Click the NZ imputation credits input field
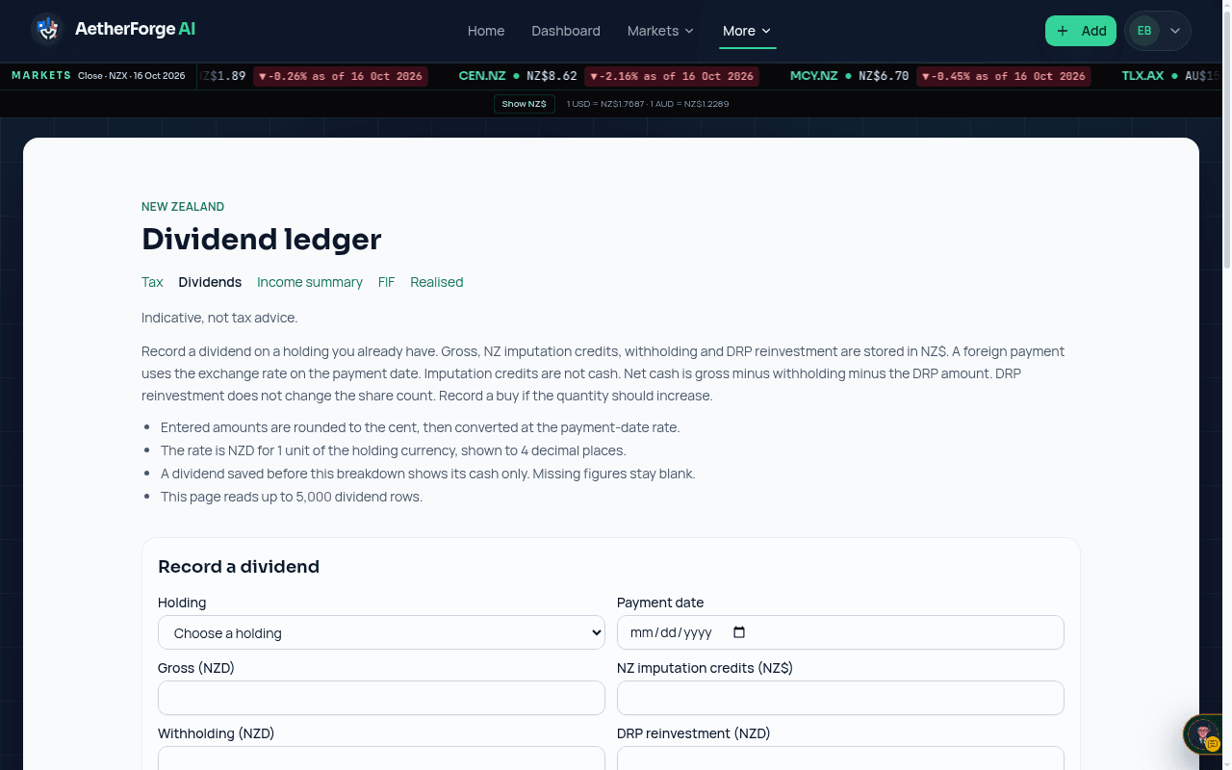This screenshot has width=1232, height=770. [x=840, y=698]
